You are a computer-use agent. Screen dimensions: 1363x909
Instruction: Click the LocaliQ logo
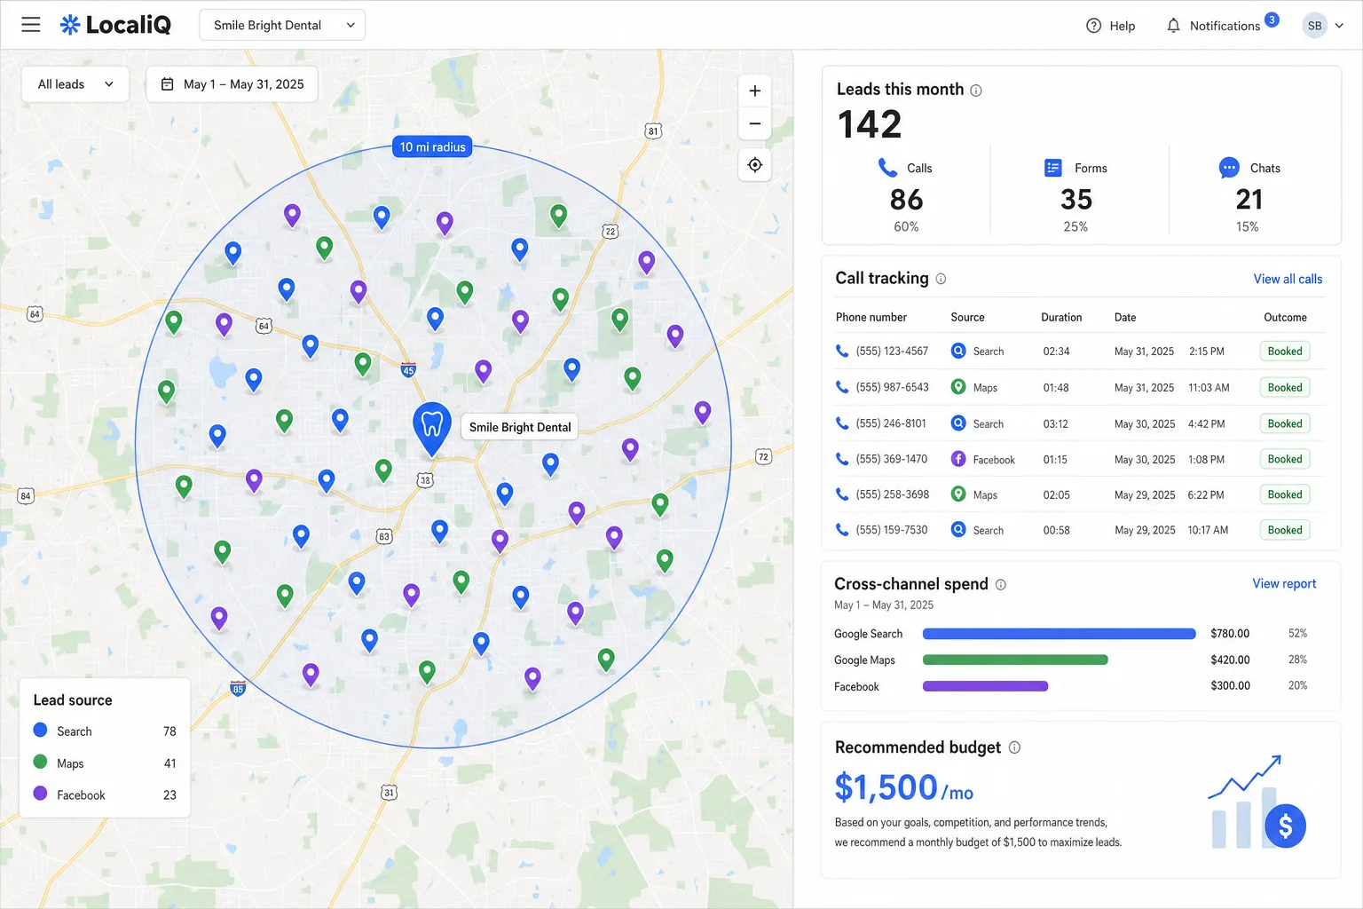pyautogui.click(x=115, y=25)
